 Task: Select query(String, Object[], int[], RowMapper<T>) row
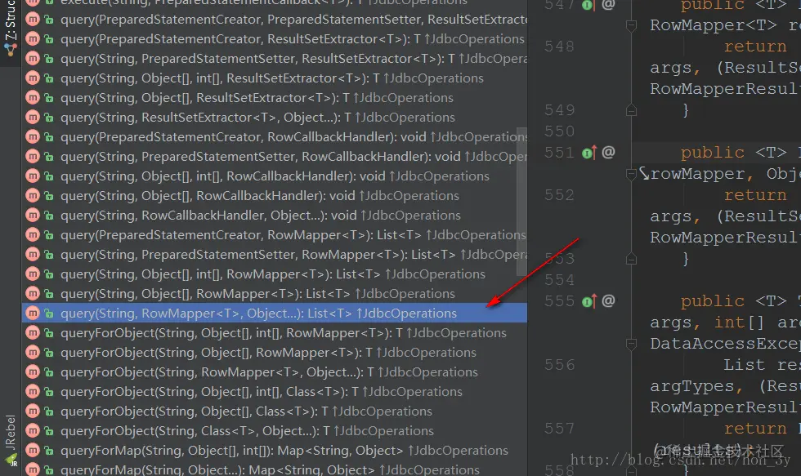coord(275,274)
